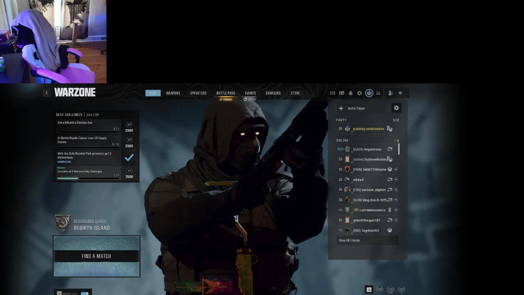Switch to the Play tab

point(153,93)
